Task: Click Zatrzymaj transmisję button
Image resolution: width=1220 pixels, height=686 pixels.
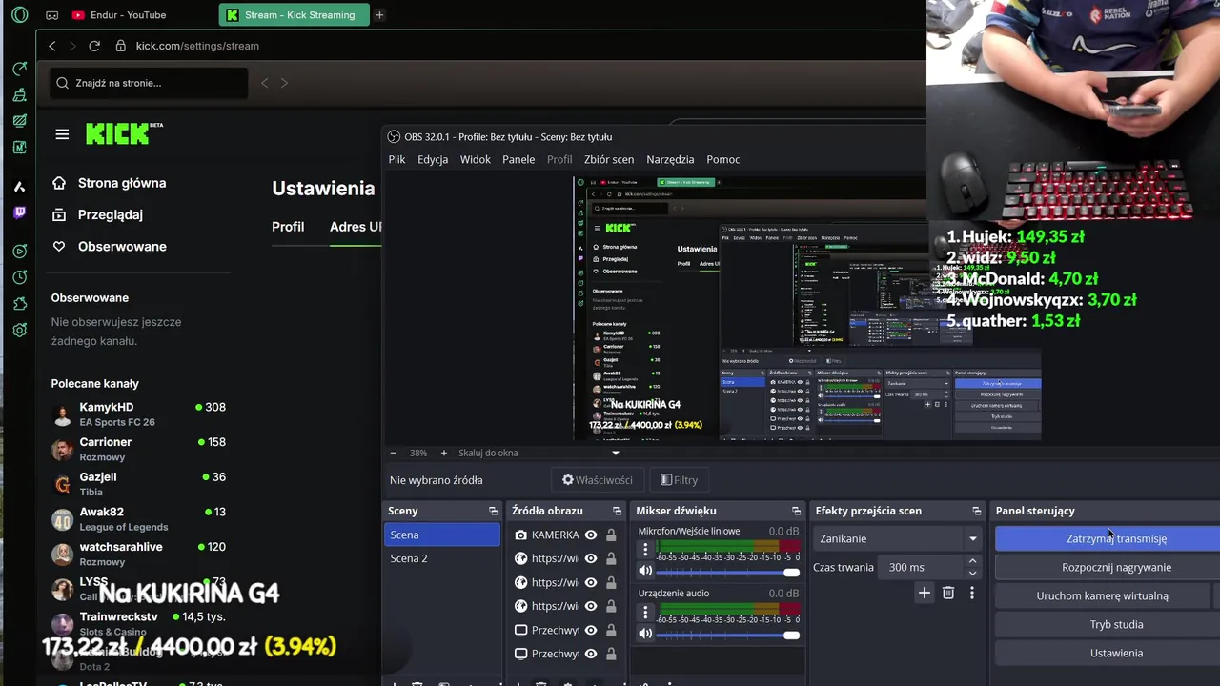Action: click(x=1116, y=538)
